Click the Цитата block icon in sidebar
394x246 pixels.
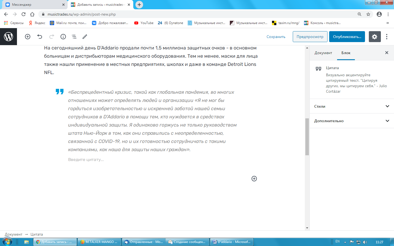point(318,69)
